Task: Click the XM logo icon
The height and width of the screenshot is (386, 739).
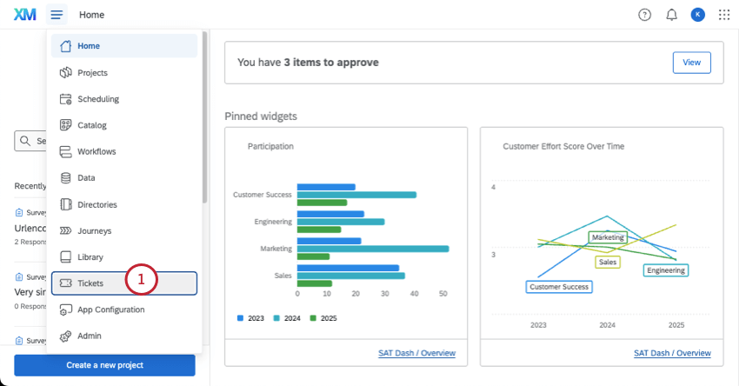Action: point(24,15)
